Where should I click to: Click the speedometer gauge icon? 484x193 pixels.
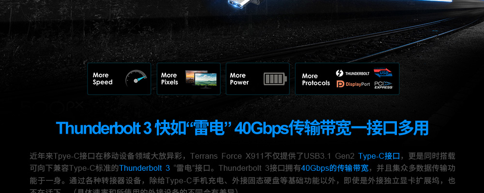[136, 79]
